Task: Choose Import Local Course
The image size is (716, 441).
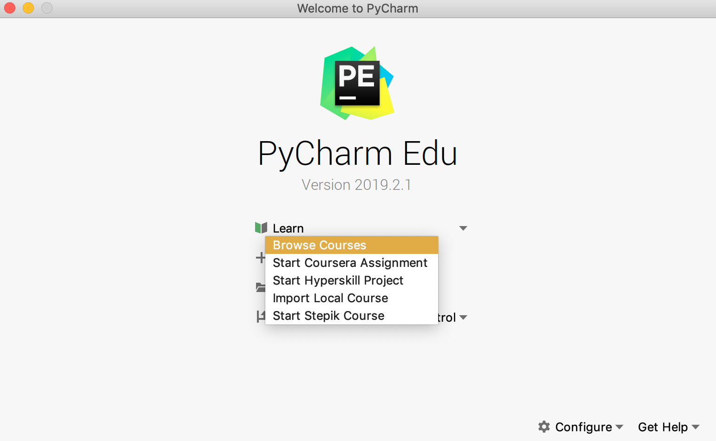Action: (x=330, y=298)
